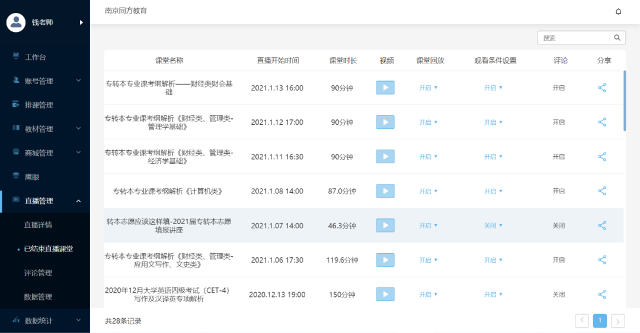The width and height of the screenshot is (640, 333).
Task: Open 观看条件设置 dropdown for 2021.1.12 class
Action: point(493,122)
